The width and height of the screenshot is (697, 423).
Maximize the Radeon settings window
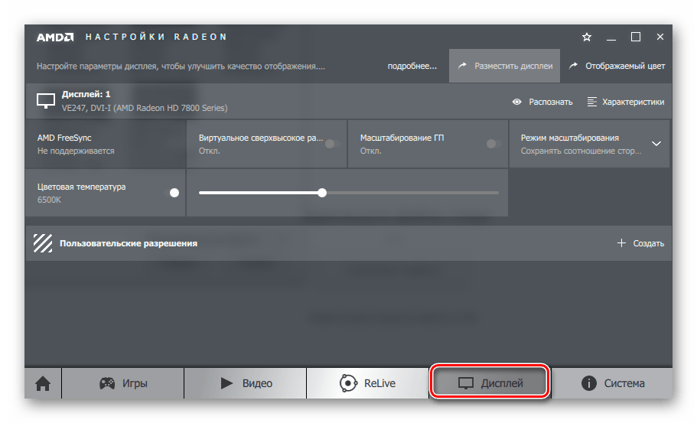(x=636, y=37)
